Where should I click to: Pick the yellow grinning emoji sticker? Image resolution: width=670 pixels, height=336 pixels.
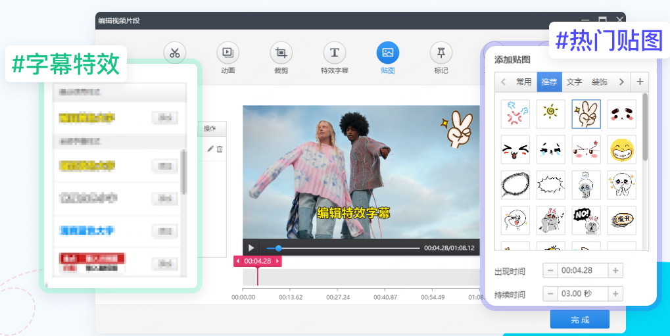click(x=622, y=150)
